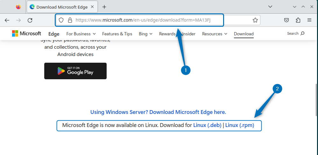Minimize the Firefox window
The image size is (318, 155).
[294, 7]
